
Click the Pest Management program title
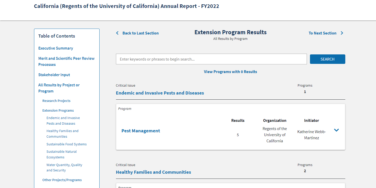pos(141,131)
